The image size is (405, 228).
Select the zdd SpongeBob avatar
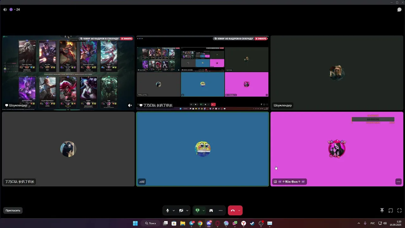click(202, 149)
